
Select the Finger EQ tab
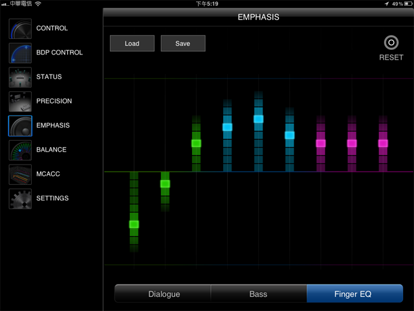tap(355, 294)
